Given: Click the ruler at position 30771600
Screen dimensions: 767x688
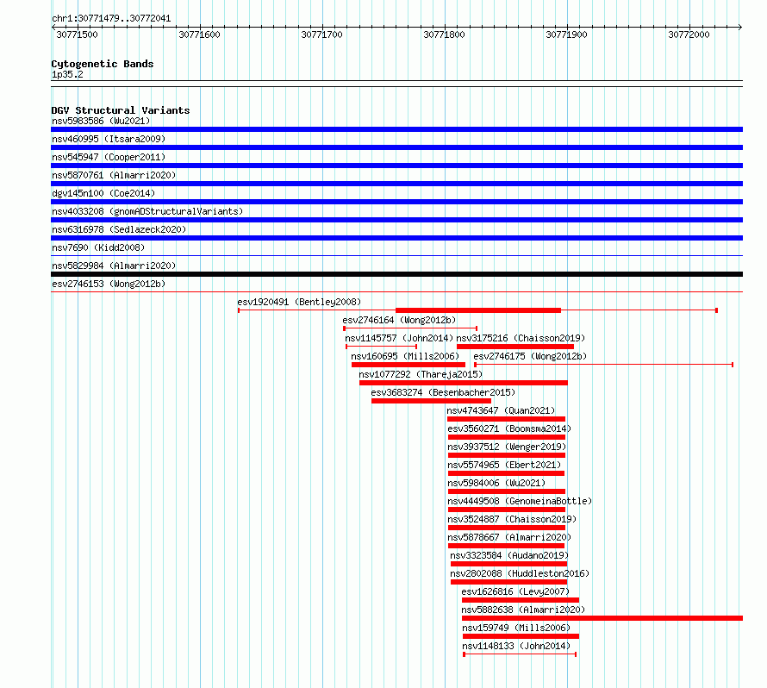Looking at the screenshot, I should (200, 34).
